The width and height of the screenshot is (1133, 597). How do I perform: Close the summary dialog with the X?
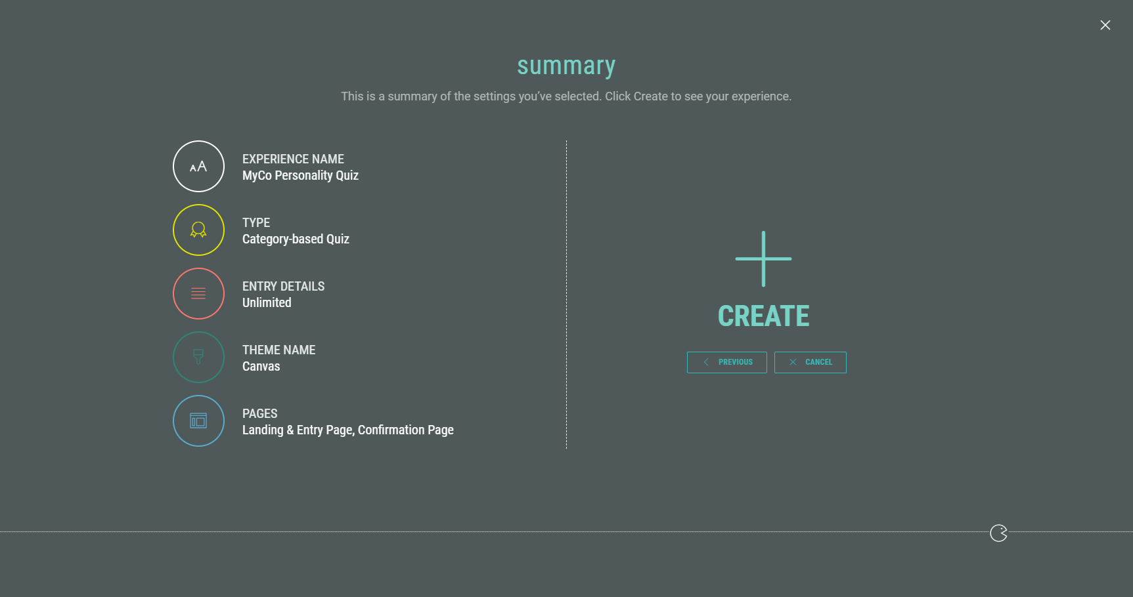pos(1105,25)
